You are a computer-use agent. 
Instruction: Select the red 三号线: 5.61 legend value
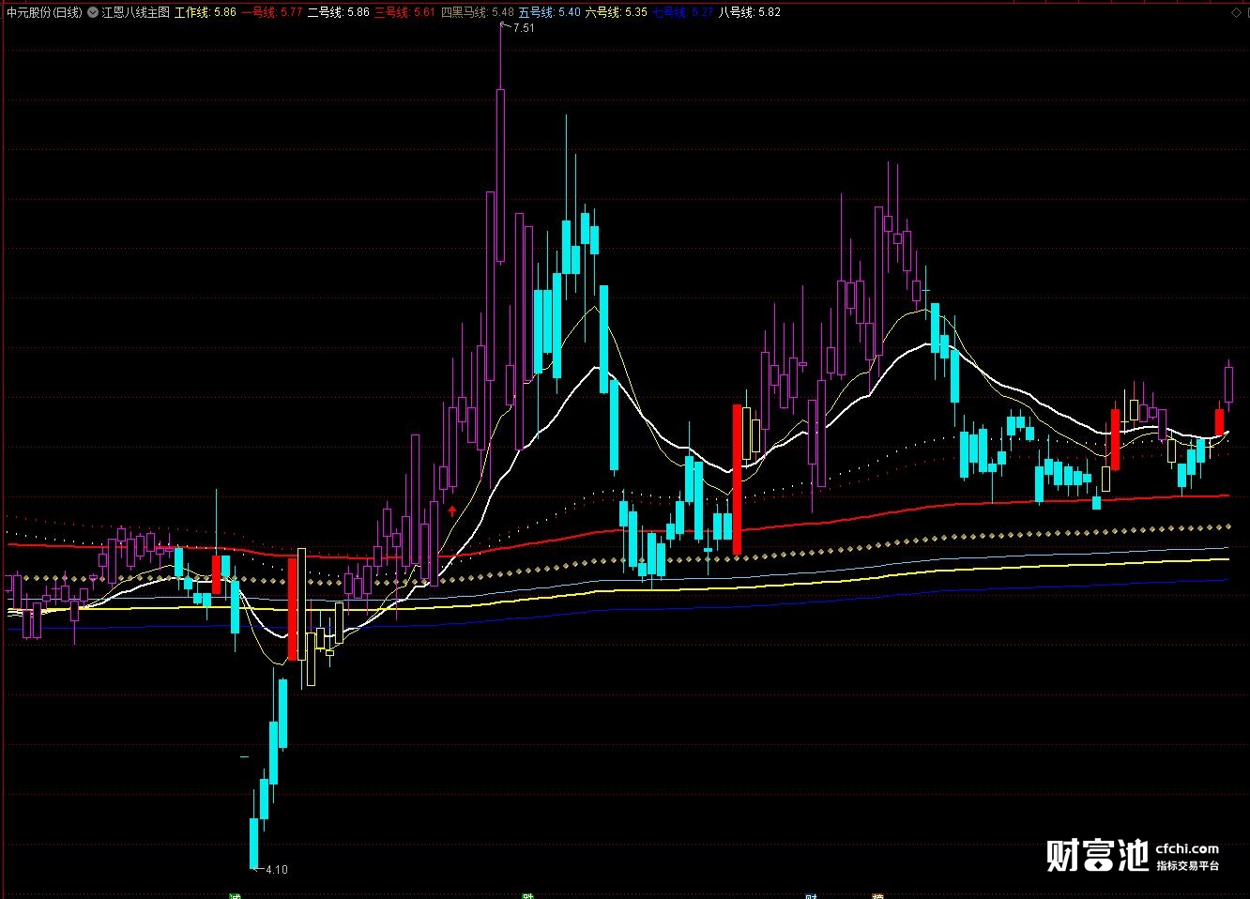[x=405, y=13]
